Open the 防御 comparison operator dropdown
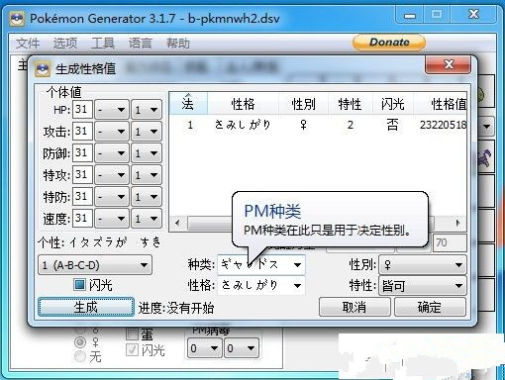Viewport: 505px width, 380px height. [x=112, y=153]
